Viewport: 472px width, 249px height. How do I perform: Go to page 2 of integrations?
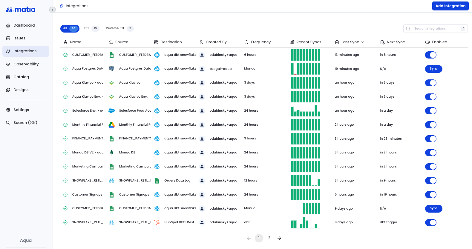[x=269, y=238]
